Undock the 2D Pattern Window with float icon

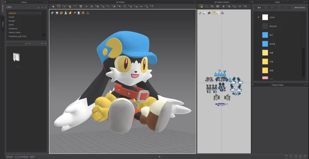(250, 2)
